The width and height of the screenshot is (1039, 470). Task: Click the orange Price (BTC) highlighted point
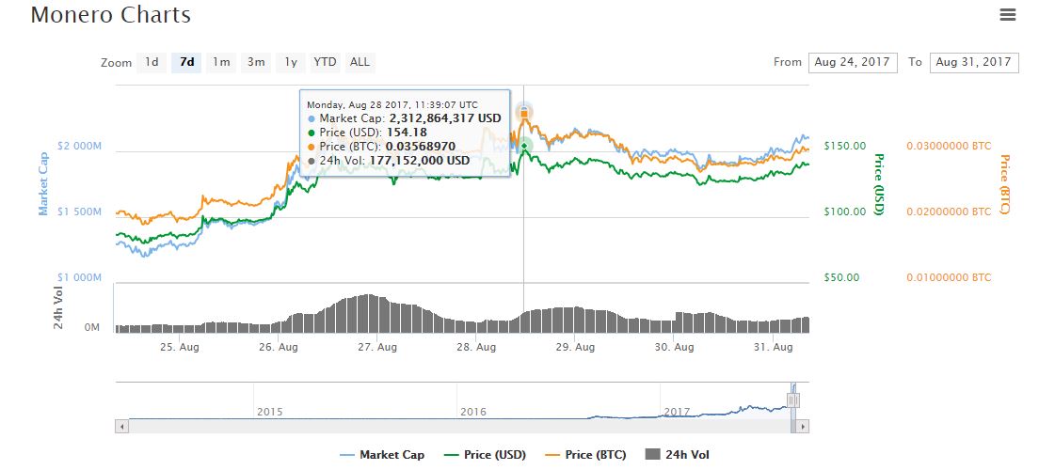pyautogui.click(x=524, y=113)
